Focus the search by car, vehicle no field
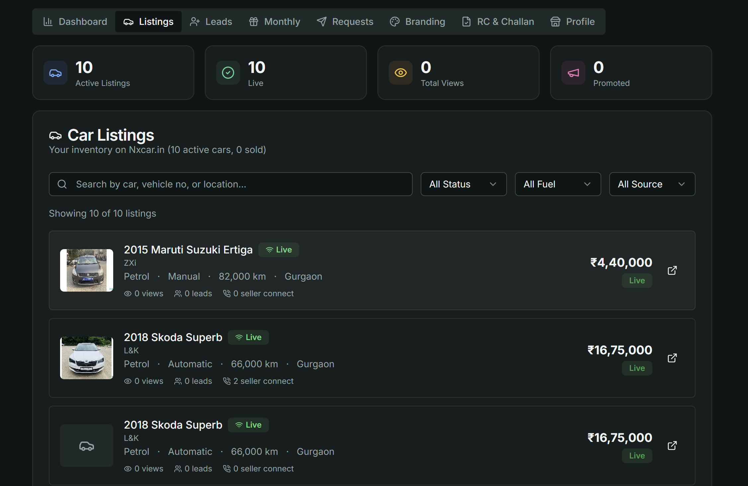Viewport: 748px width, 486px height. 231,184
